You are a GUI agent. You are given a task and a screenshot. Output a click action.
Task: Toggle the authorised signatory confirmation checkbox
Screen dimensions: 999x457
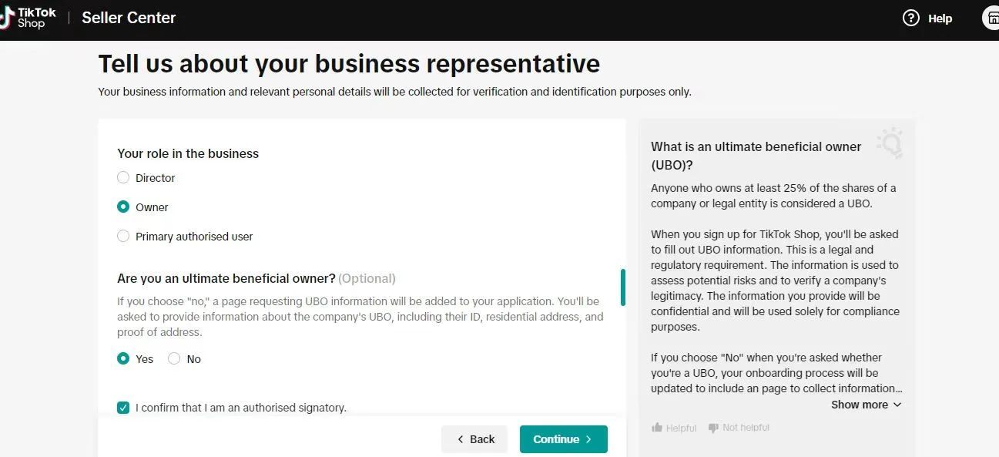pos(123,408)
